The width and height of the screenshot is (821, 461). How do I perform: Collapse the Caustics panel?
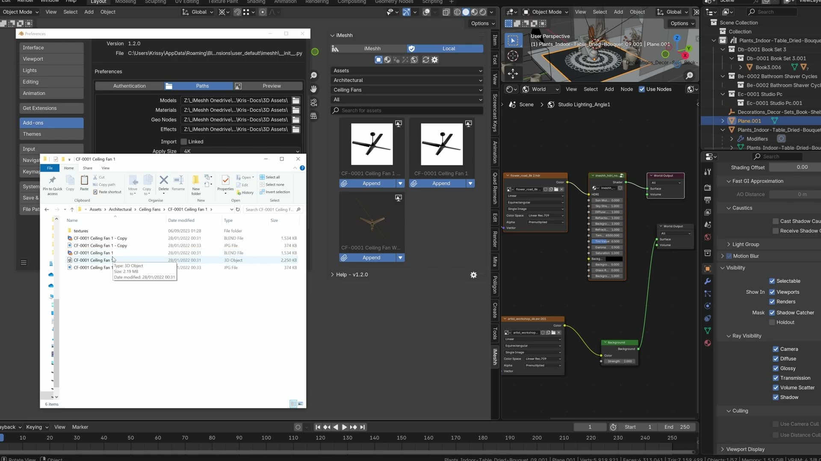tap(742, 208)
